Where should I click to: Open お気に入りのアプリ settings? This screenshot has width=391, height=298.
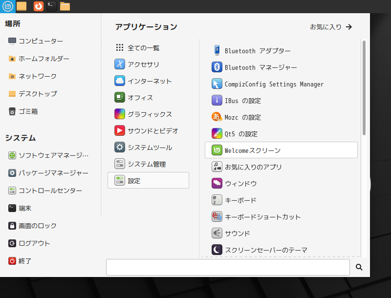point(281,167)
